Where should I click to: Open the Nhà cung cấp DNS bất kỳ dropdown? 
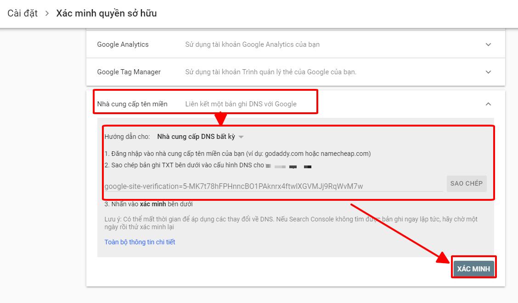pyautogui.click(x=200, y=137)
